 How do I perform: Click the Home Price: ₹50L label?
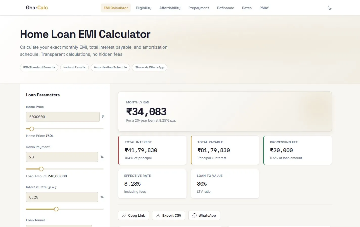[x=40, y=136]
